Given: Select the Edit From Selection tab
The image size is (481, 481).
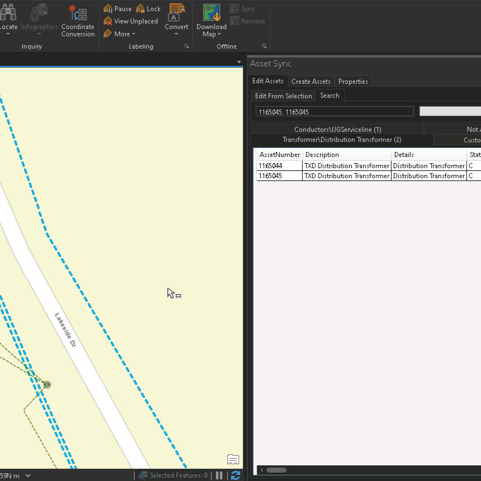Looking at the screenshot, I should click(283, 96).
